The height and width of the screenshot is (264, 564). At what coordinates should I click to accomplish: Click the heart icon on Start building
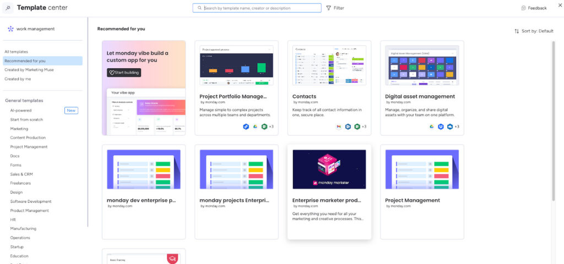coord(111,73)
